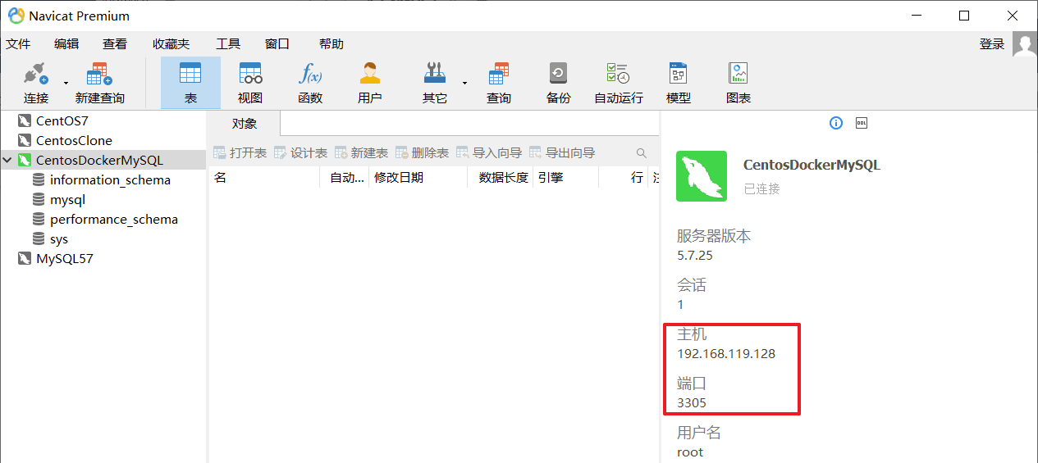1038x463 pixels.
Task: Select the CentosClone connection in the tree
Action: pos(74,140)
